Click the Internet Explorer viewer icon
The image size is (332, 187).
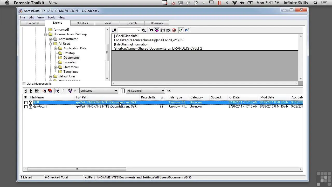(187, 30)
